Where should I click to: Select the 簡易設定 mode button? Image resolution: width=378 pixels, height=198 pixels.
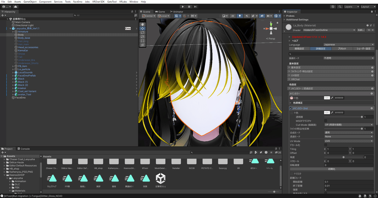click(x=299, y=49)
